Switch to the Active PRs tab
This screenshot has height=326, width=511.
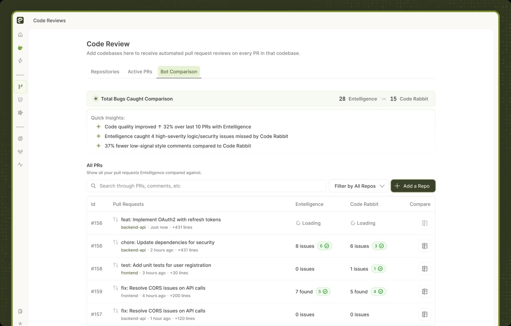pyautogui.click(x=140, y=72)
